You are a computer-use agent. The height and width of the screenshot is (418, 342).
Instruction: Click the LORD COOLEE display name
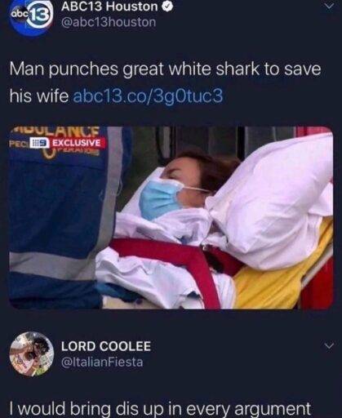[x=106, y=346]
